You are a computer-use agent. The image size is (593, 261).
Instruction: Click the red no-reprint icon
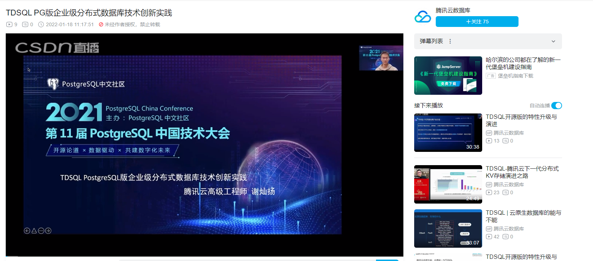101,24
